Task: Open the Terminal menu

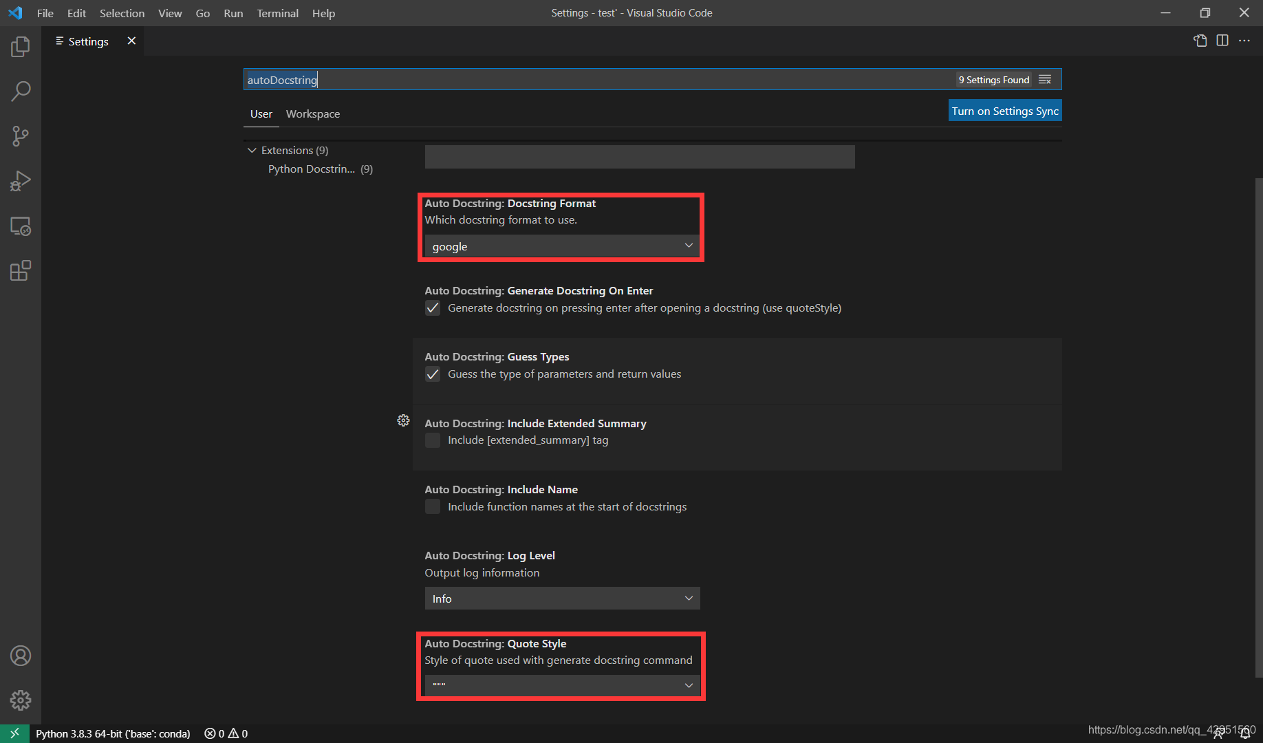Action: point(277,13)
